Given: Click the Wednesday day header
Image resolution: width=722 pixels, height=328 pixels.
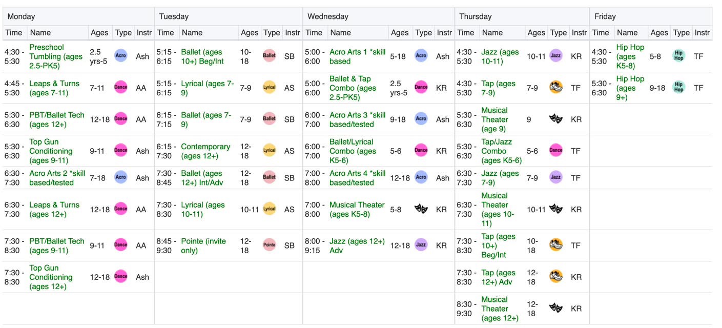Looking at the screenshot, I should click(328, 16).
